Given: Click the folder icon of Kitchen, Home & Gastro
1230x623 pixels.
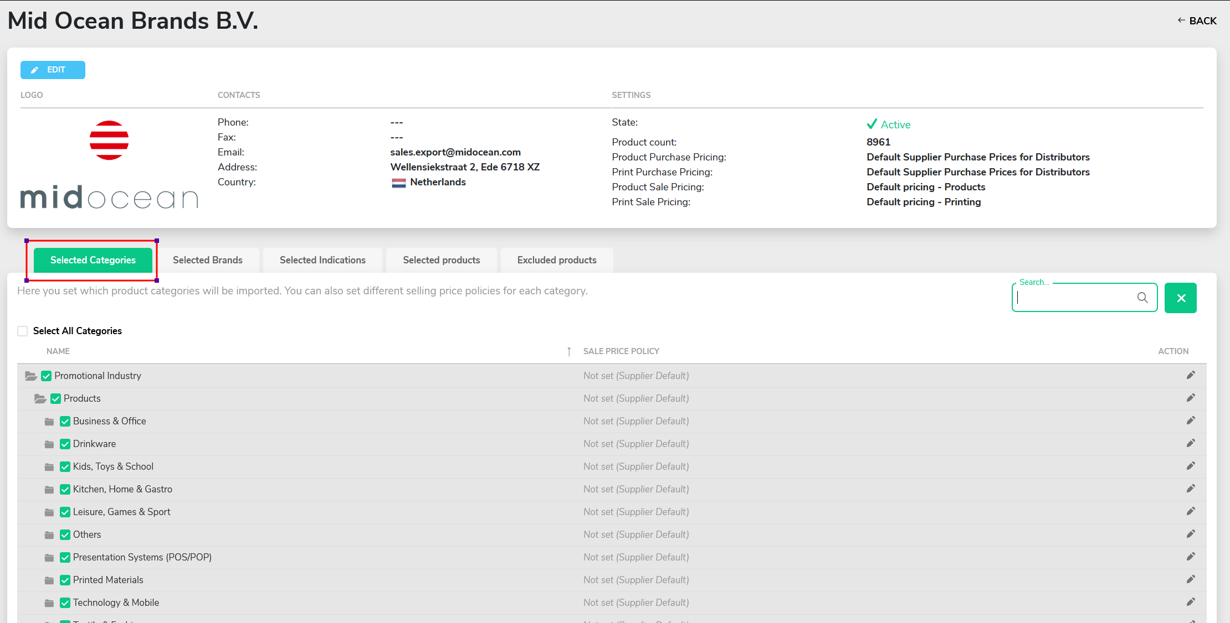Looking at the screenshot, I should (x=49, y=490).
